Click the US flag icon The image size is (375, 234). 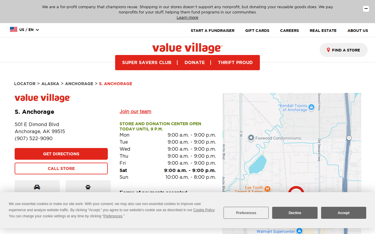[x=13, y=30]
